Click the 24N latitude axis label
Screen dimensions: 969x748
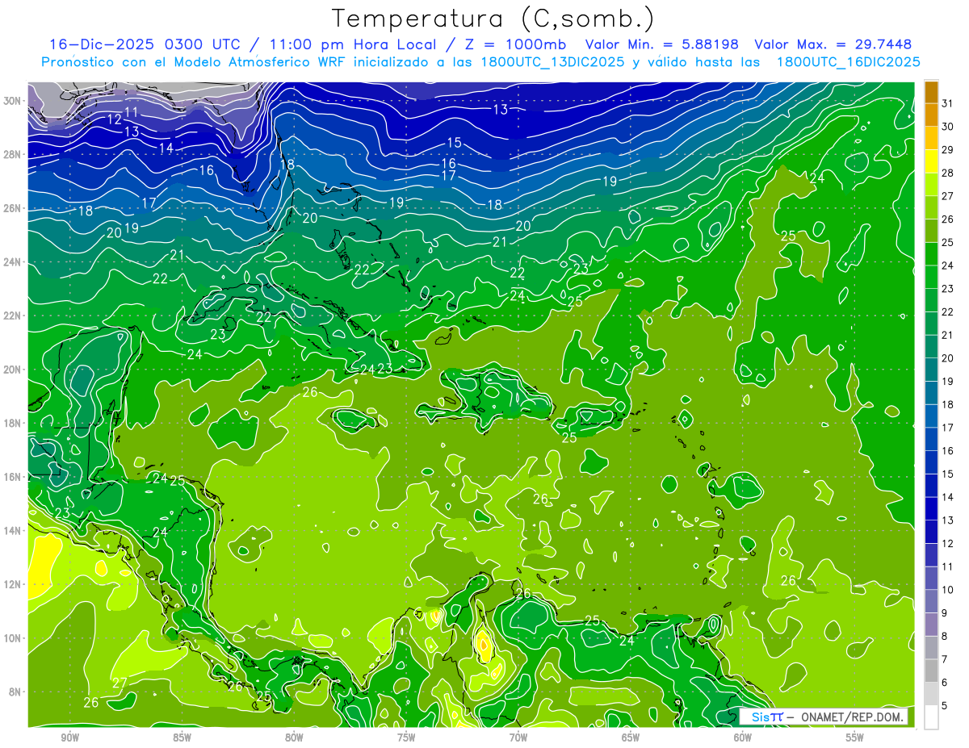click(14, 262)
